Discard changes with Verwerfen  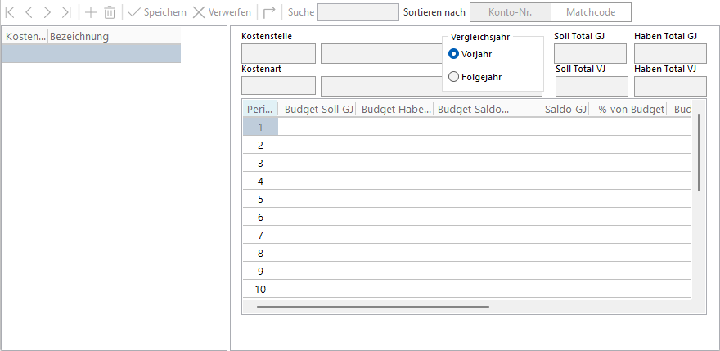pyautogui.click(x=222, y=12)
